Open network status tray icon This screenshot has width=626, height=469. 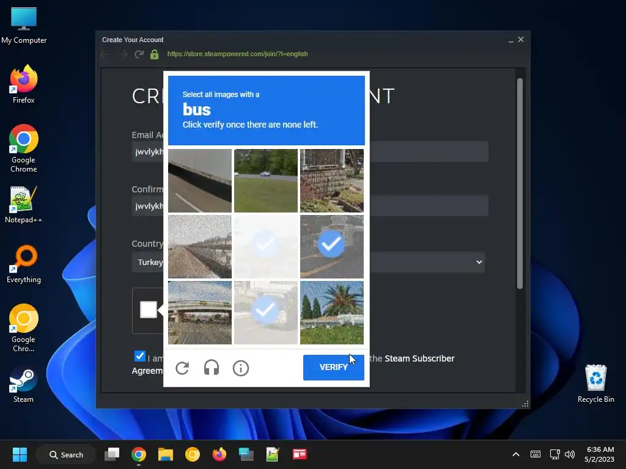coord(554,454)
